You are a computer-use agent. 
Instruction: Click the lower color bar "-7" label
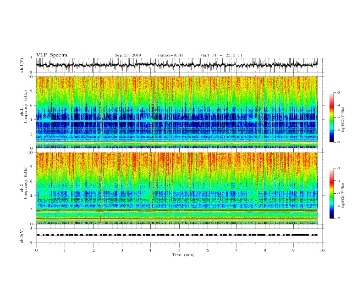(338, 218)
